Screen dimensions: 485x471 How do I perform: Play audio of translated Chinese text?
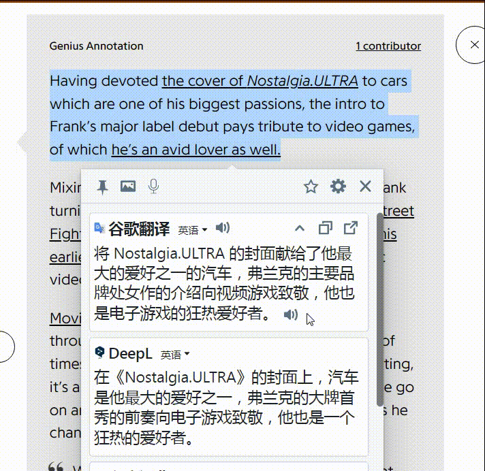click(x=291, y=314)
